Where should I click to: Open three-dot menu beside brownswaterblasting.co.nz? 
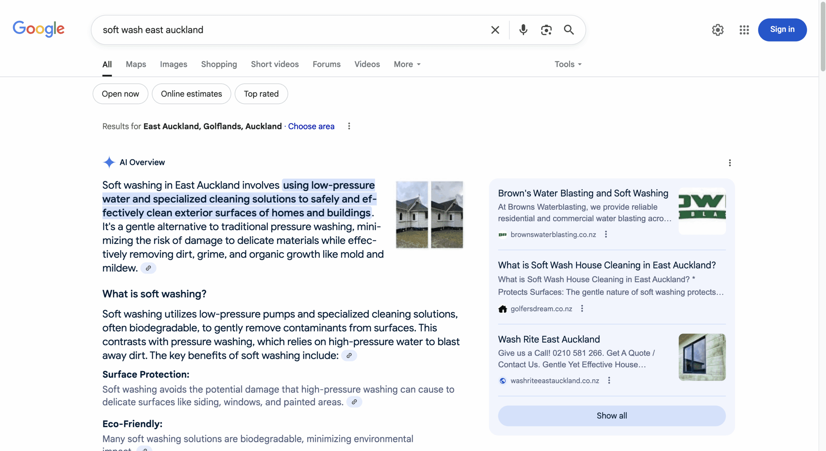click(x=606, y=235)
